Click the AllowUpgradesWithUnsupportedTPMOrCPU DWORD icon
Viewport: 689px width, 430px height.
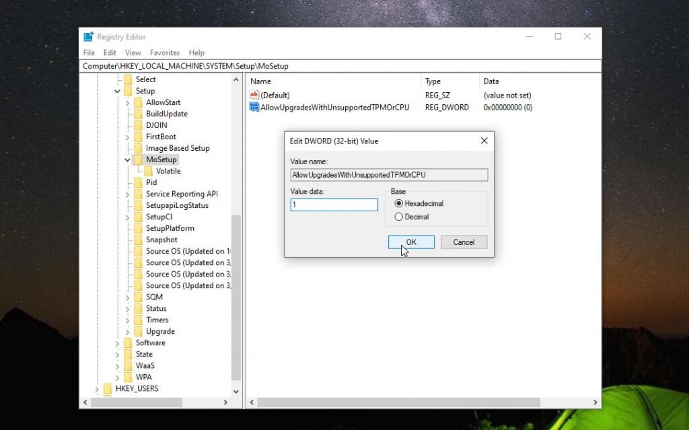click(254, 107)
